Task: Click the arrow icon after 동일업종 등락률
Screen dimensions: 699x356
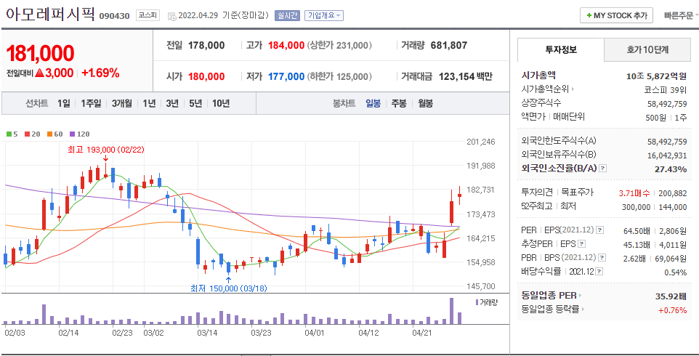Action: pyautogui.click(x=583, y=310)
